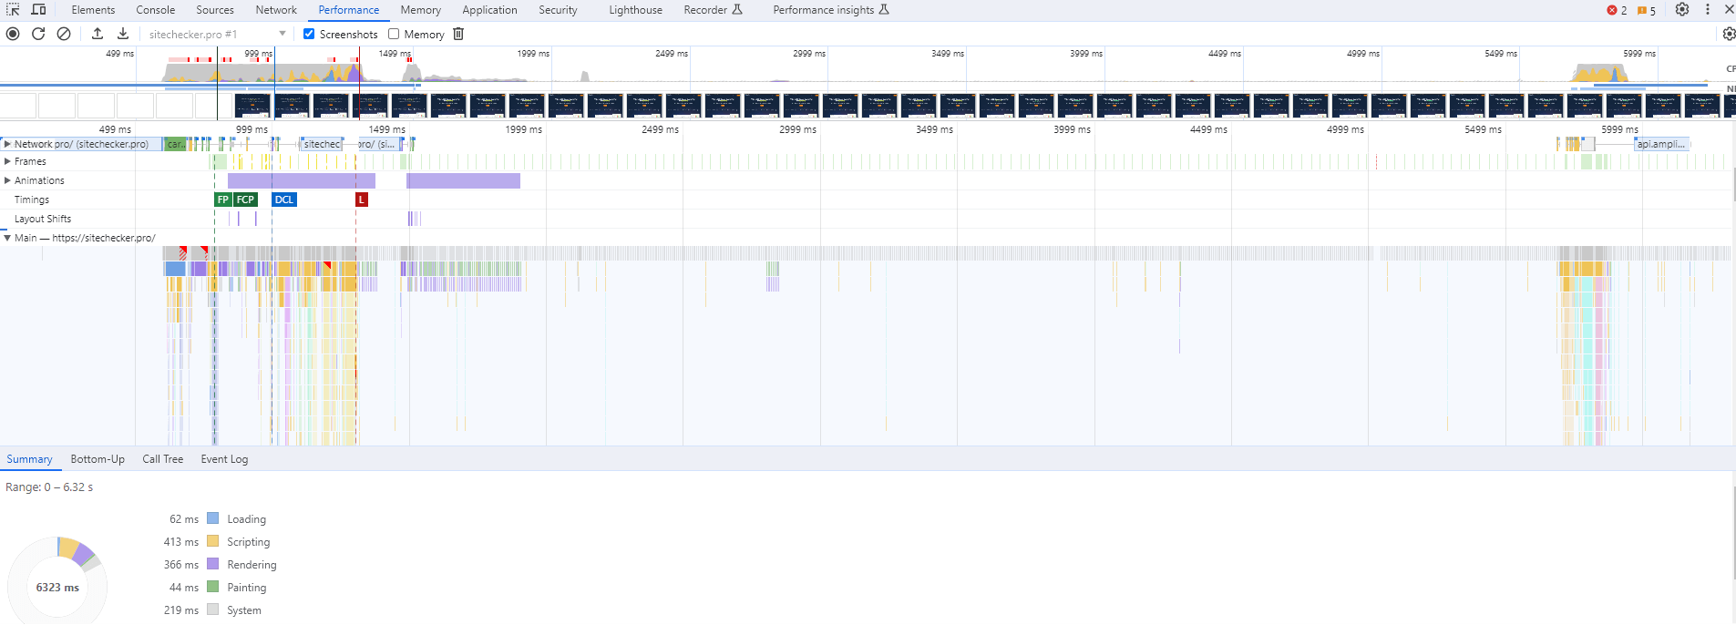
Task: Open the Lighthouse tab
Action: click(x=635, y=10)
